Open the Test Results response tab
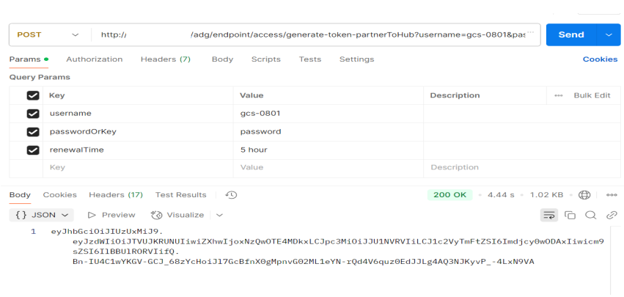The image size is (624, 297). [x=180, y=195]
